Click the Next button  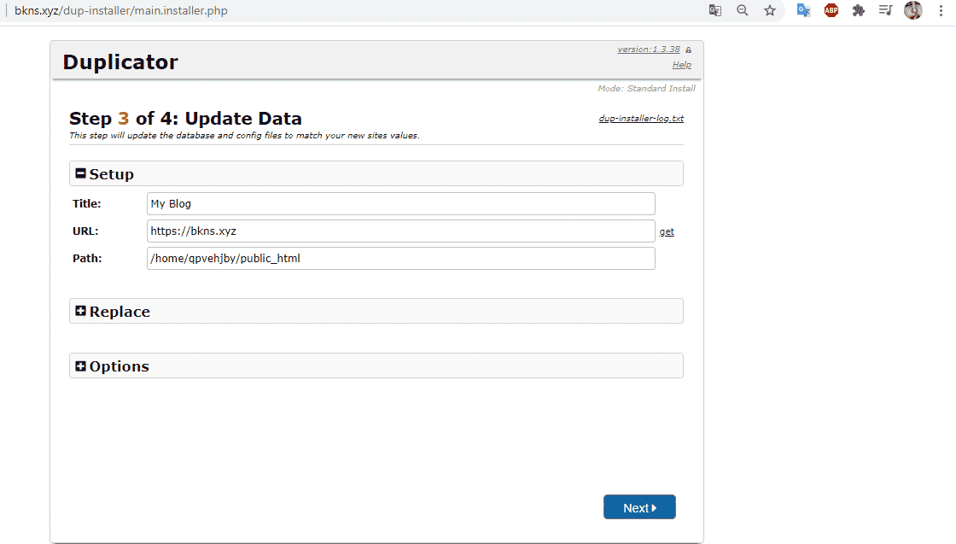click(x=639, y=507)
